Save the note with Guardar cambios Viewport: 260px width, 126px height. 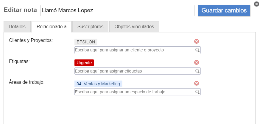(x=224, y=10)
